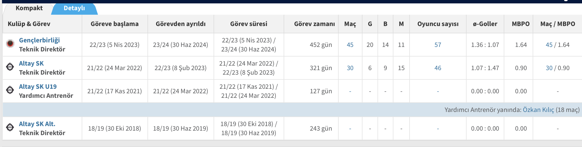The width and height of the screenshot is (582, 147).
Task: Open the Altay SK club link
Action: pos(31,63)
